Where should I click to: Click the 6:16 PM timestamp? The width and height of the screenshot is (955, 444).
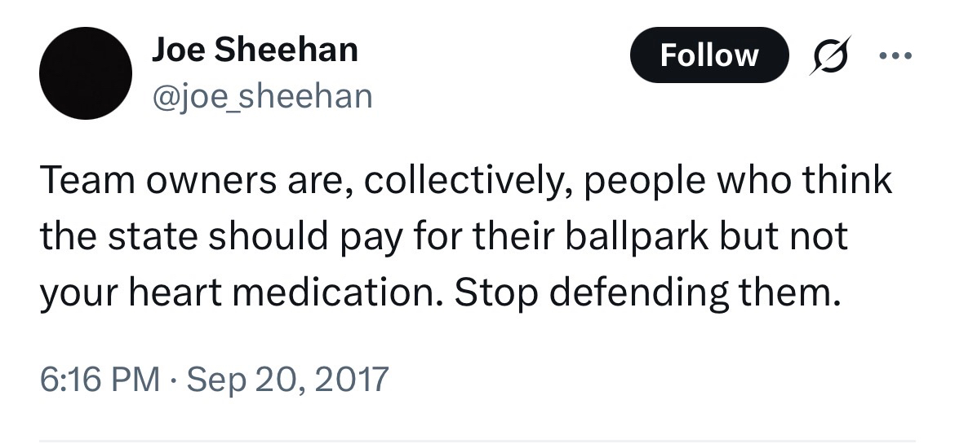99,379
